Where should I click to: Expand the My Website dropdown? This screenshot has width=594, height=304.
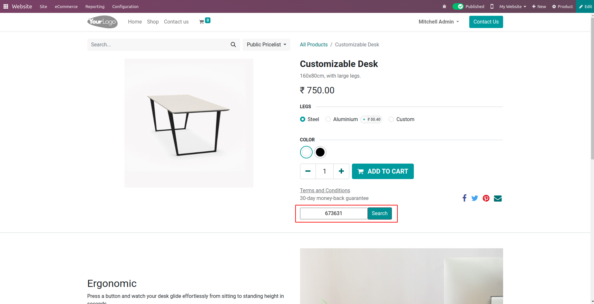[513, 6]
